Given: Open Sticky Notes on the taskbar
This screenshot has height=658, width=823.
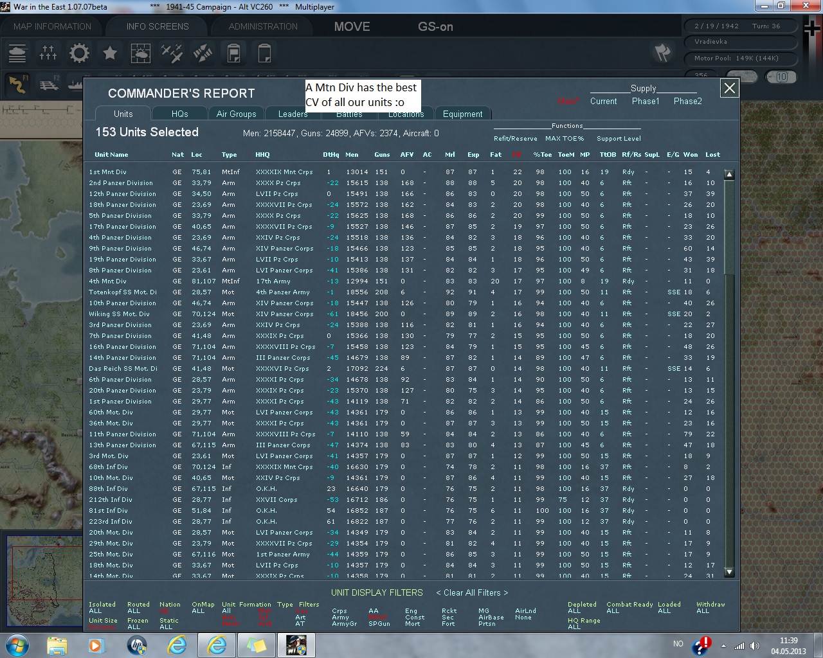Looking at the screenshot, I should 257,645.
